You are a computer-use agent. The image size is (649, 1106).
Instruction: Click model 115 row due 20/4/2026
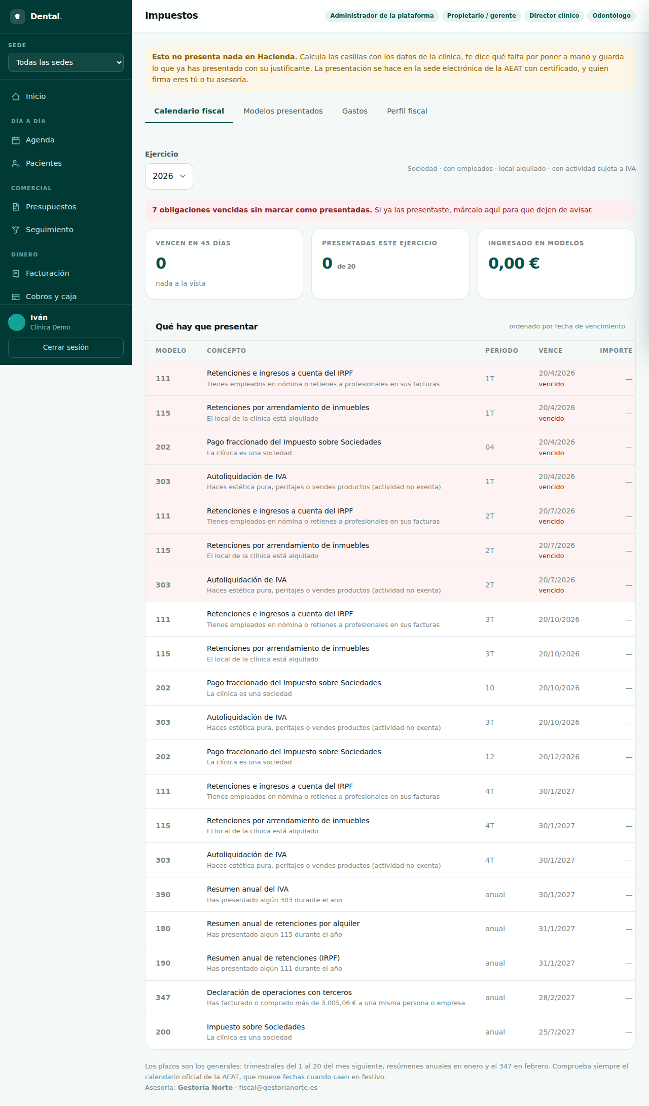pyautogui.click(x=390, y=413)
